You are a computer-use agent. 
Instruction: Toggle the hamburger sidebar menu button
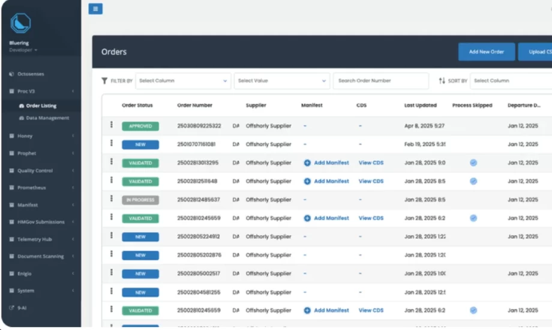[95, 9]
